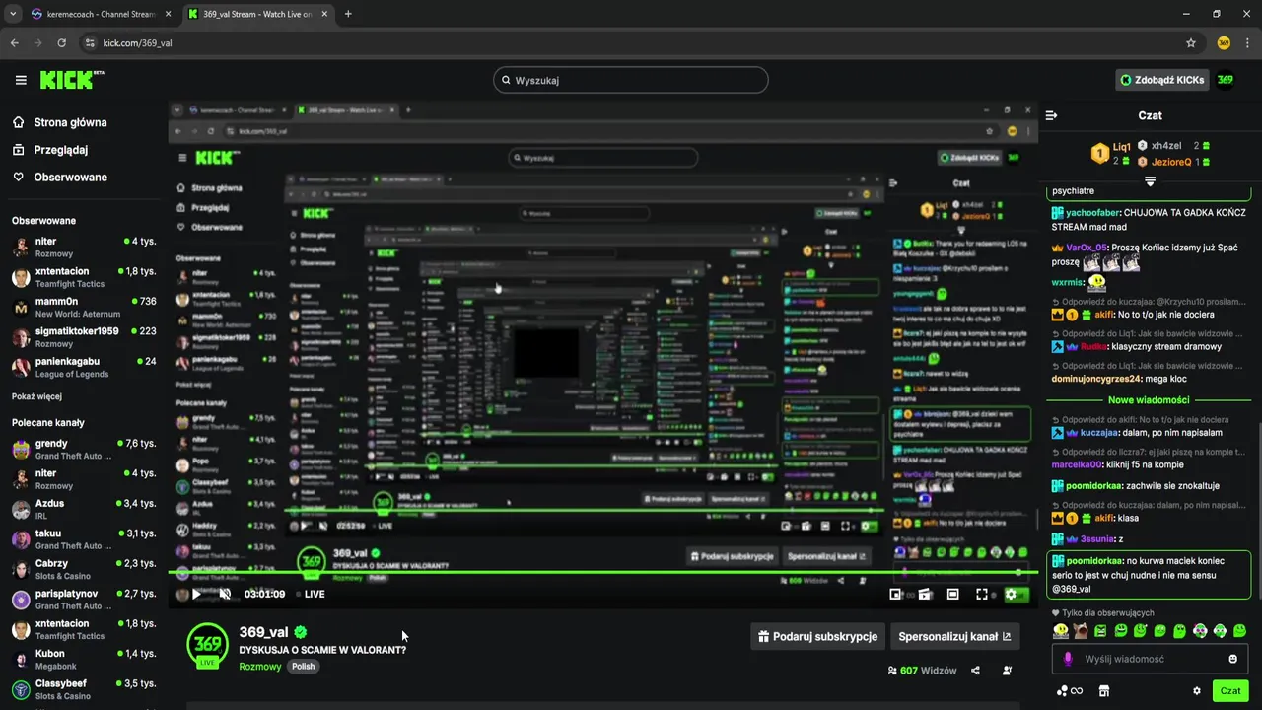1262x710 pixels.
Task: Open the Kubon recommended channel
Action: point(84,660)
